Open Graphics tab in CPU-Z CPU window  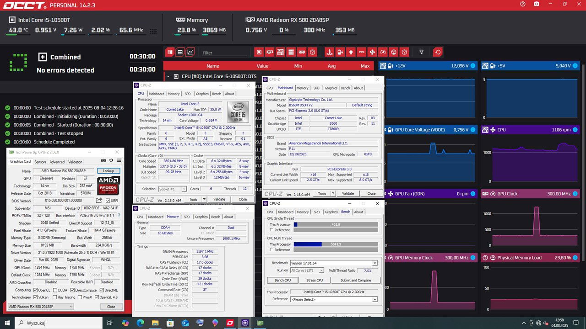(x=202, y=94)
